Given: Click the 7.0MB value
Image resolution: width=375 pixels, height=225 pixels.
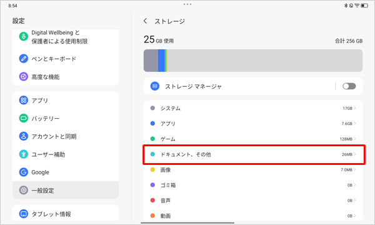Looking at the screenshot, I should [x=346, y=170].
